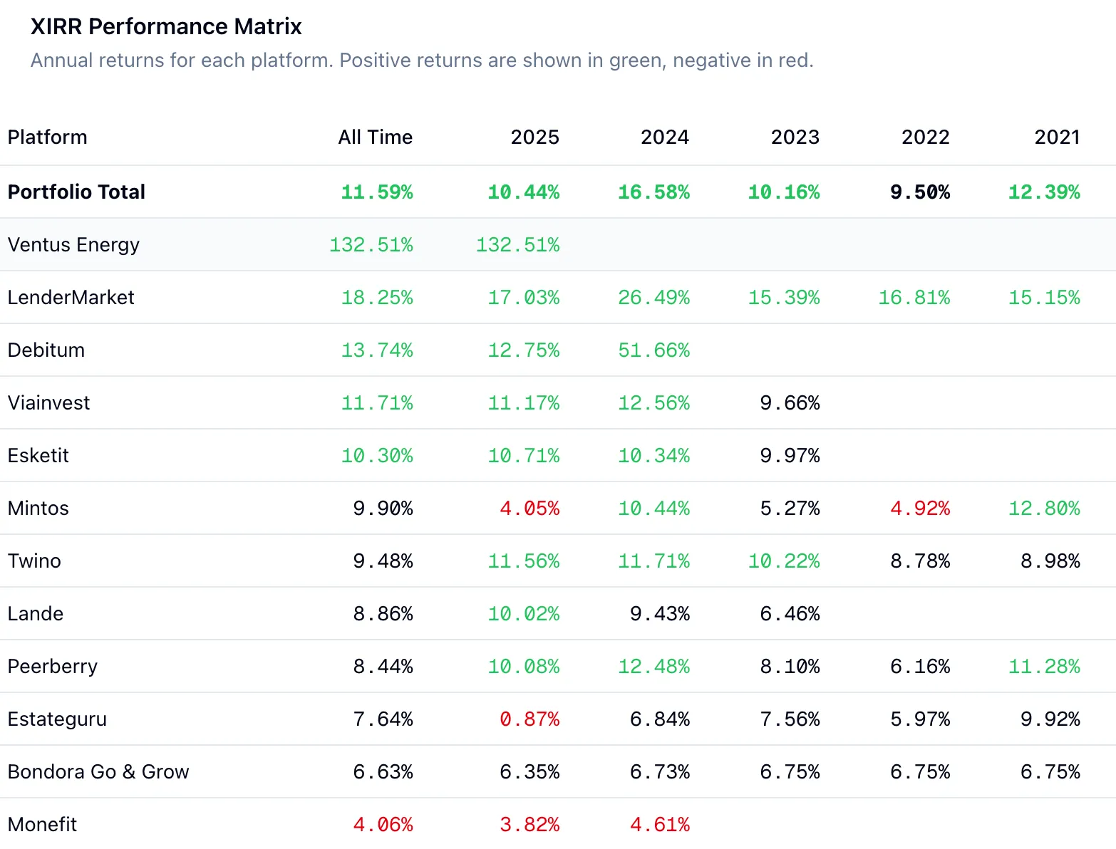The image size is (1116, 849).
Task: Select the 2022 column header
Action: click(925, 137)
